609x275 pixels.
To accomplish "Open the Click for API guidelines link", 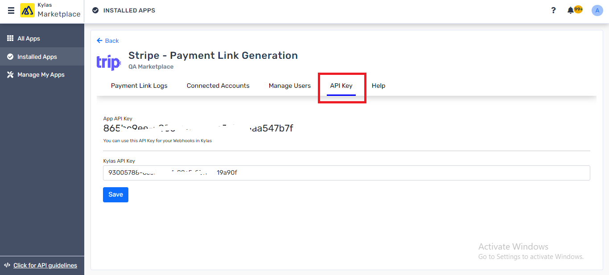I will 45,265.
